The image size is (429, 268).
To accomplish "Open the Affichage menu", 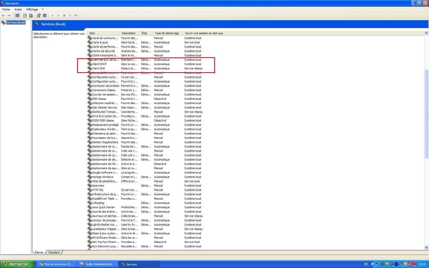I will pyautogui.click(x=32, y=9).
